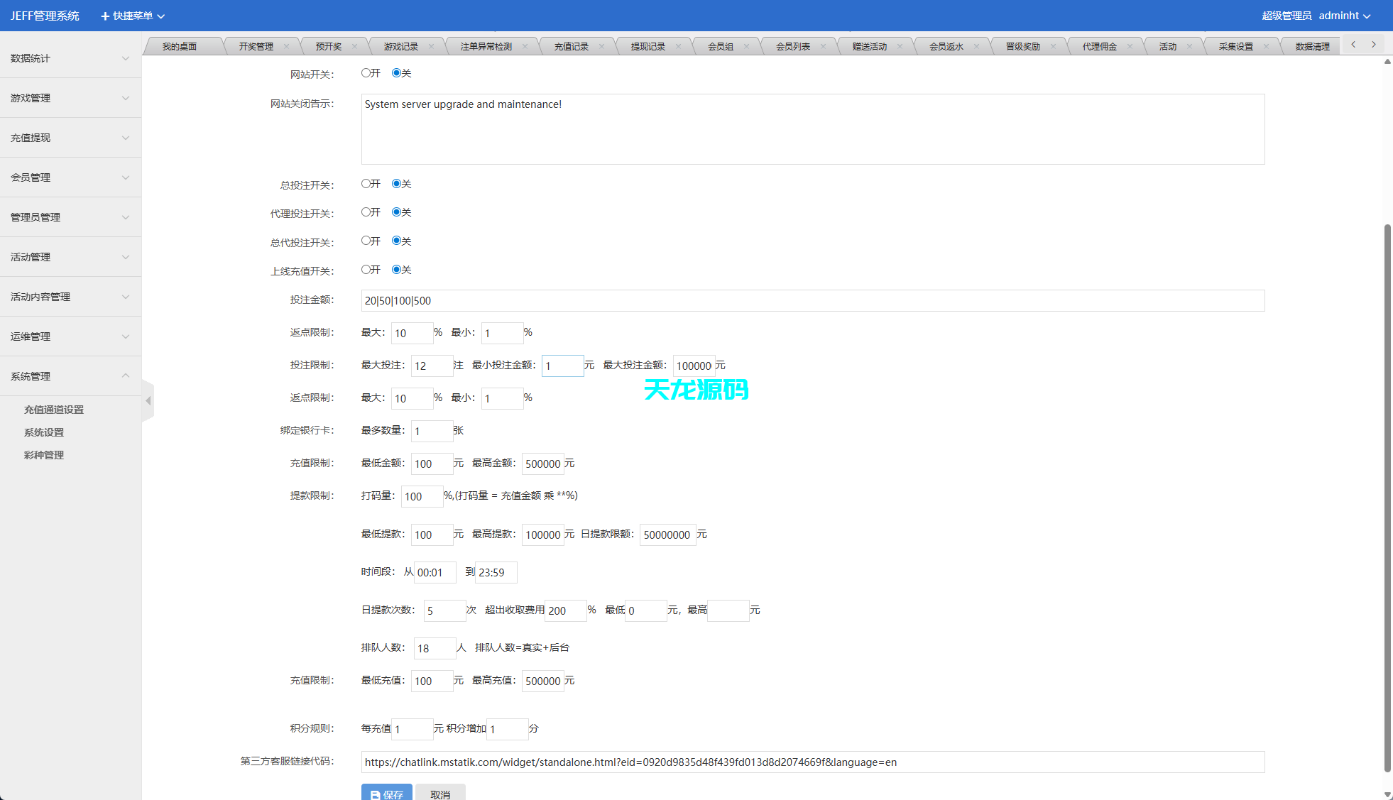Switch to the 会员列表 tab

click(x=794, y=45)
